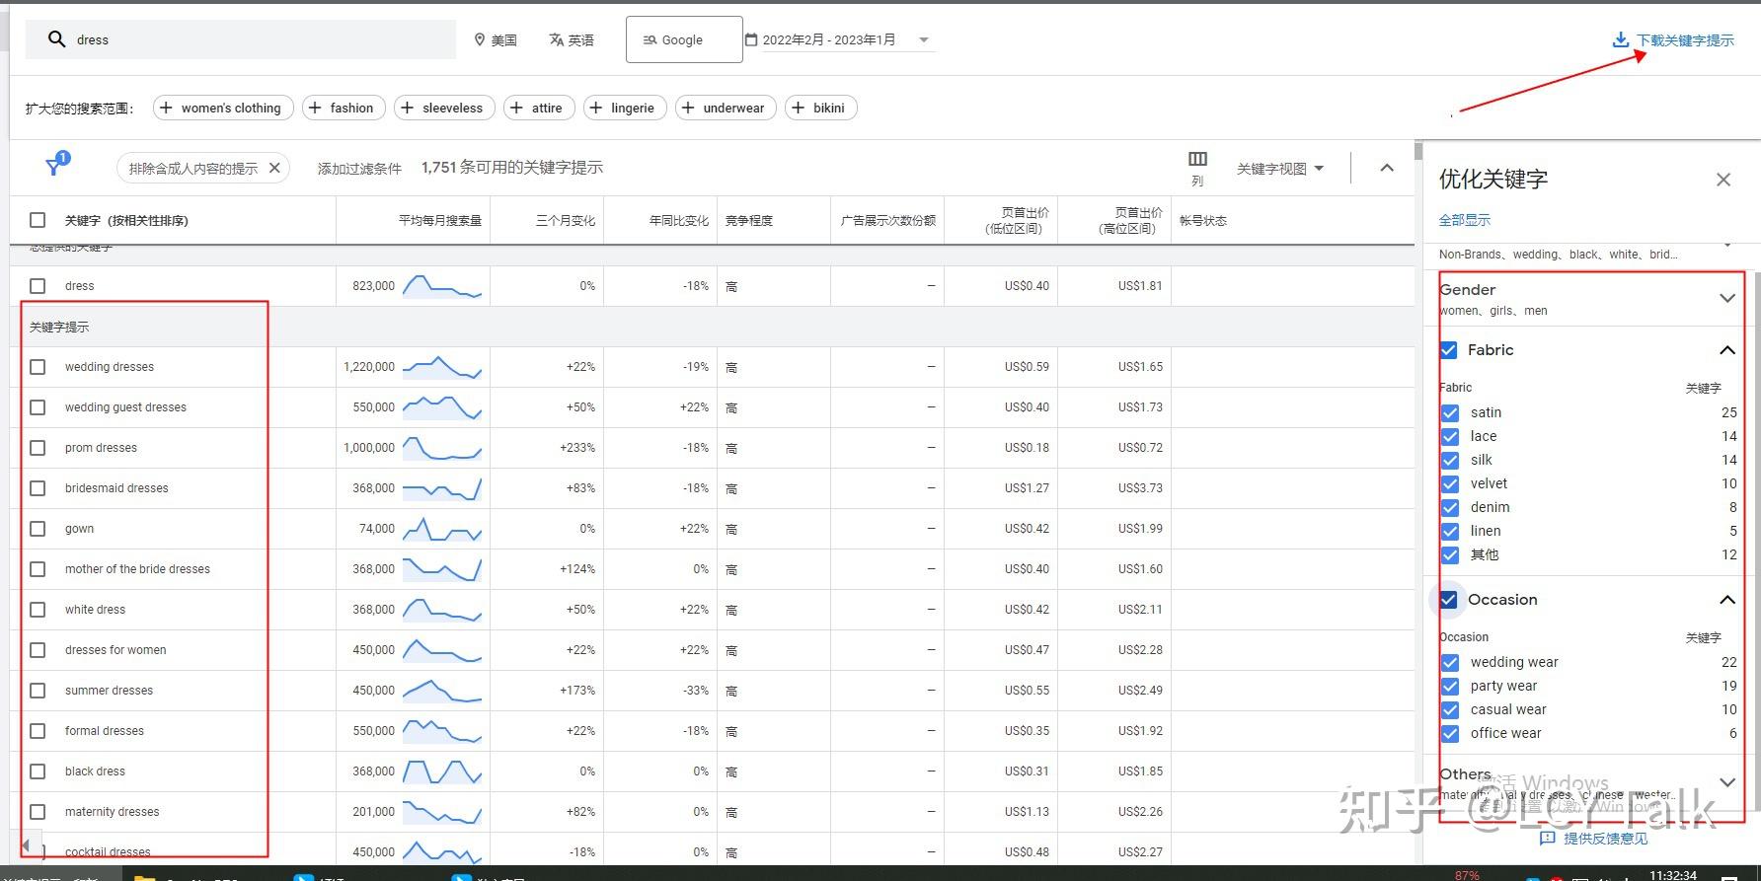Viewport: 1761px width, 881px height.
Task: Open the date range dropdown arrow
Action: (924, 39)
